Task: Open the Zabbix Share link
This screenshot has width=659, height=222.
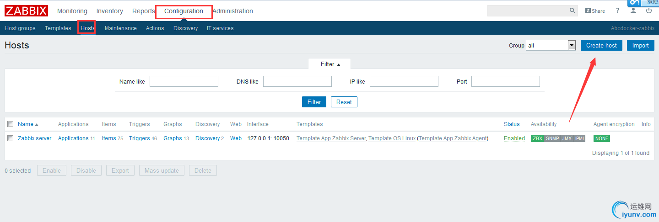Action: point(595,11)
